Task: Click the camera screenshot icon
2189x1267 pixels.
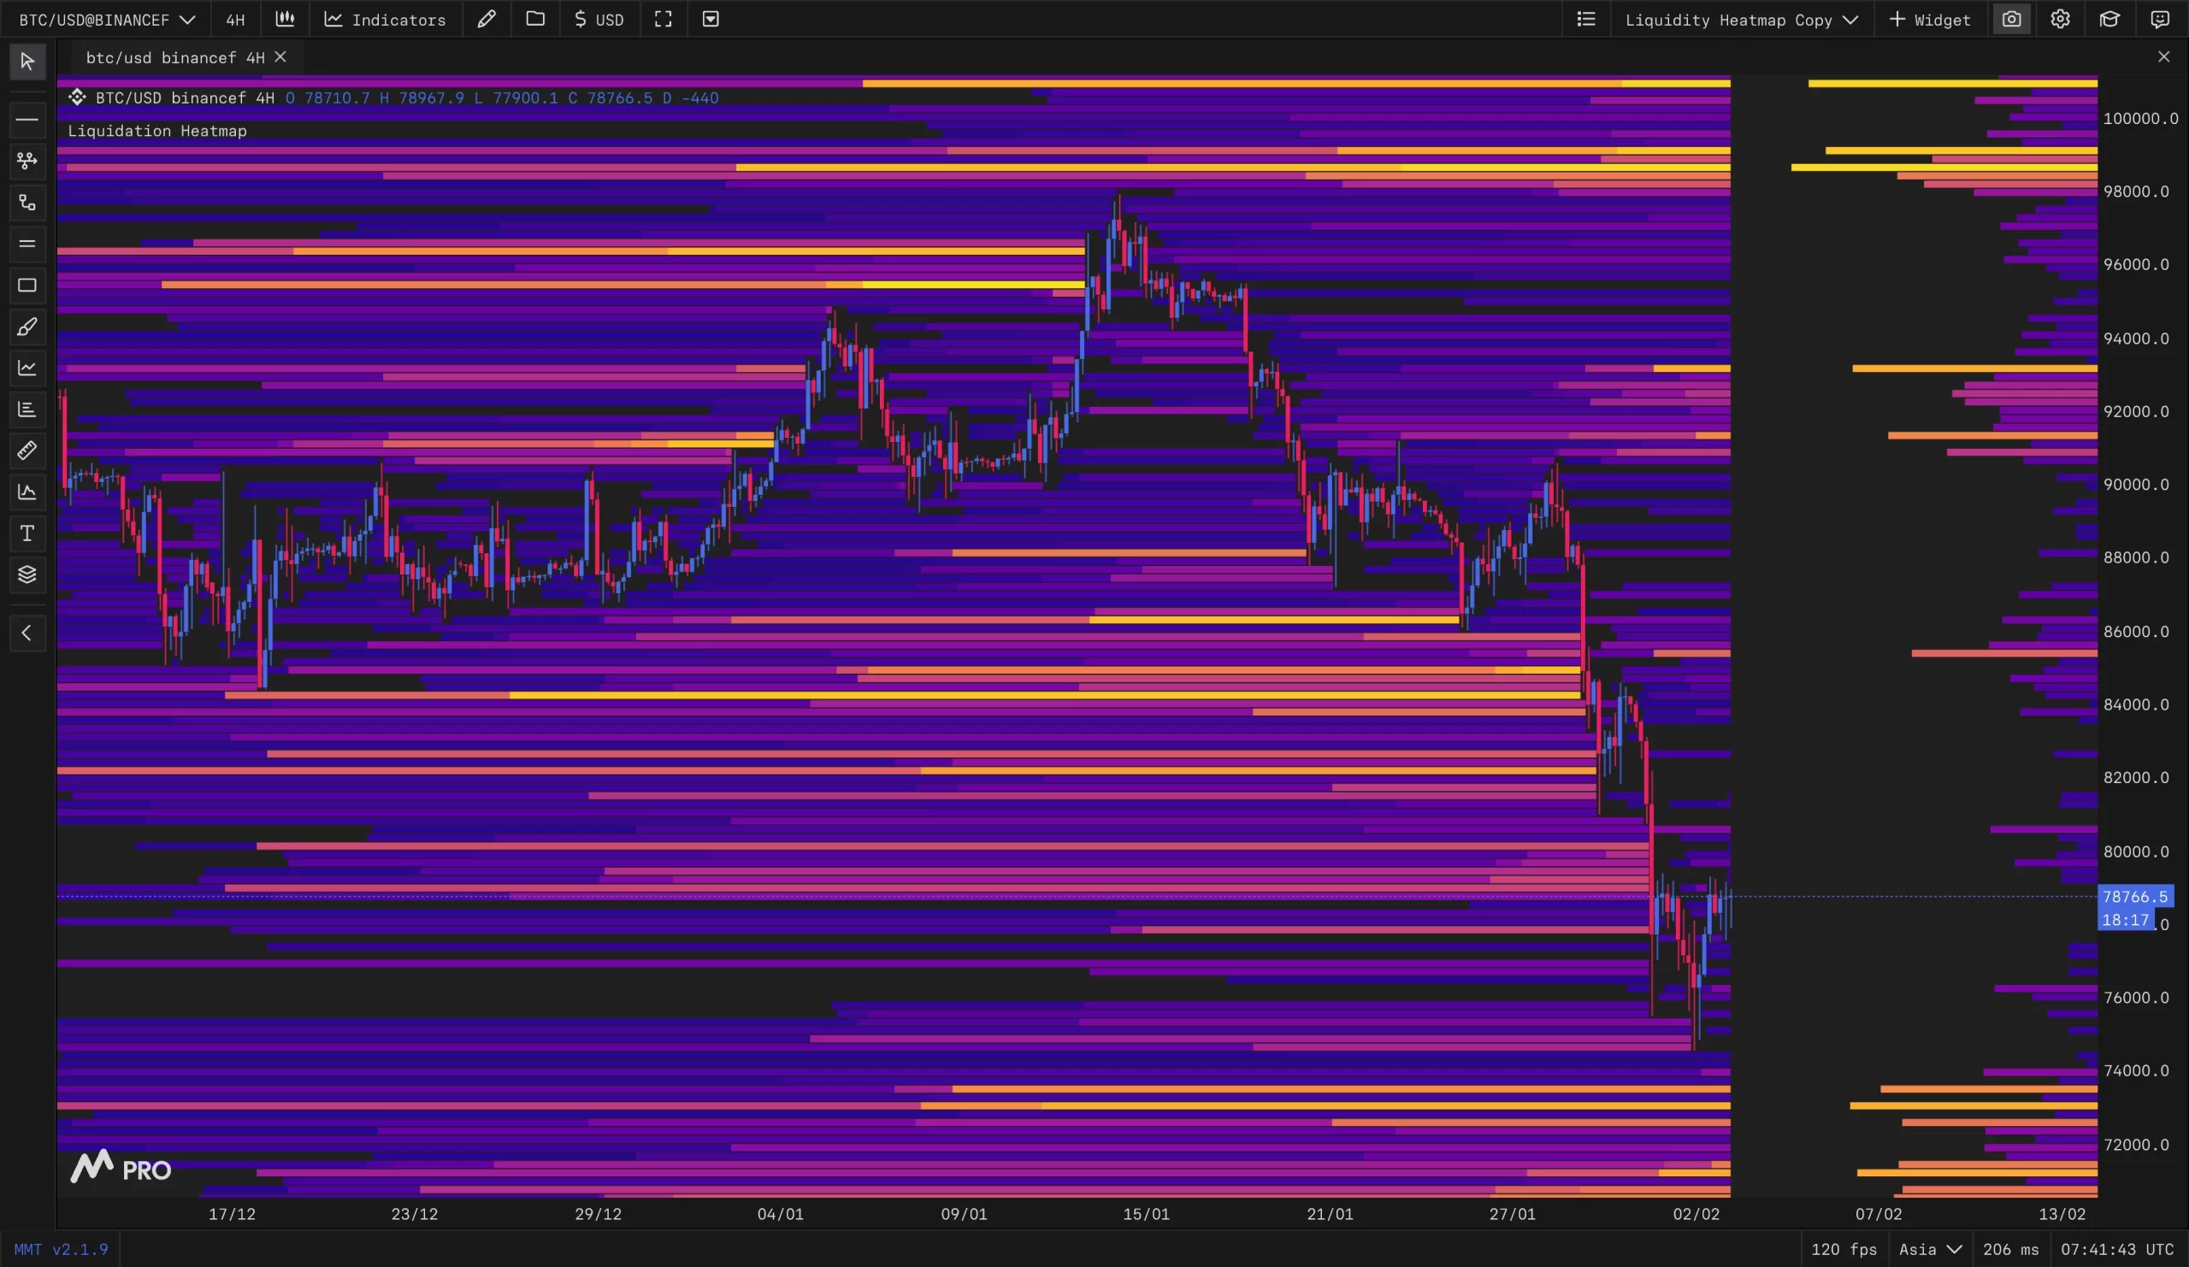Action: [x=2011, y=19]
